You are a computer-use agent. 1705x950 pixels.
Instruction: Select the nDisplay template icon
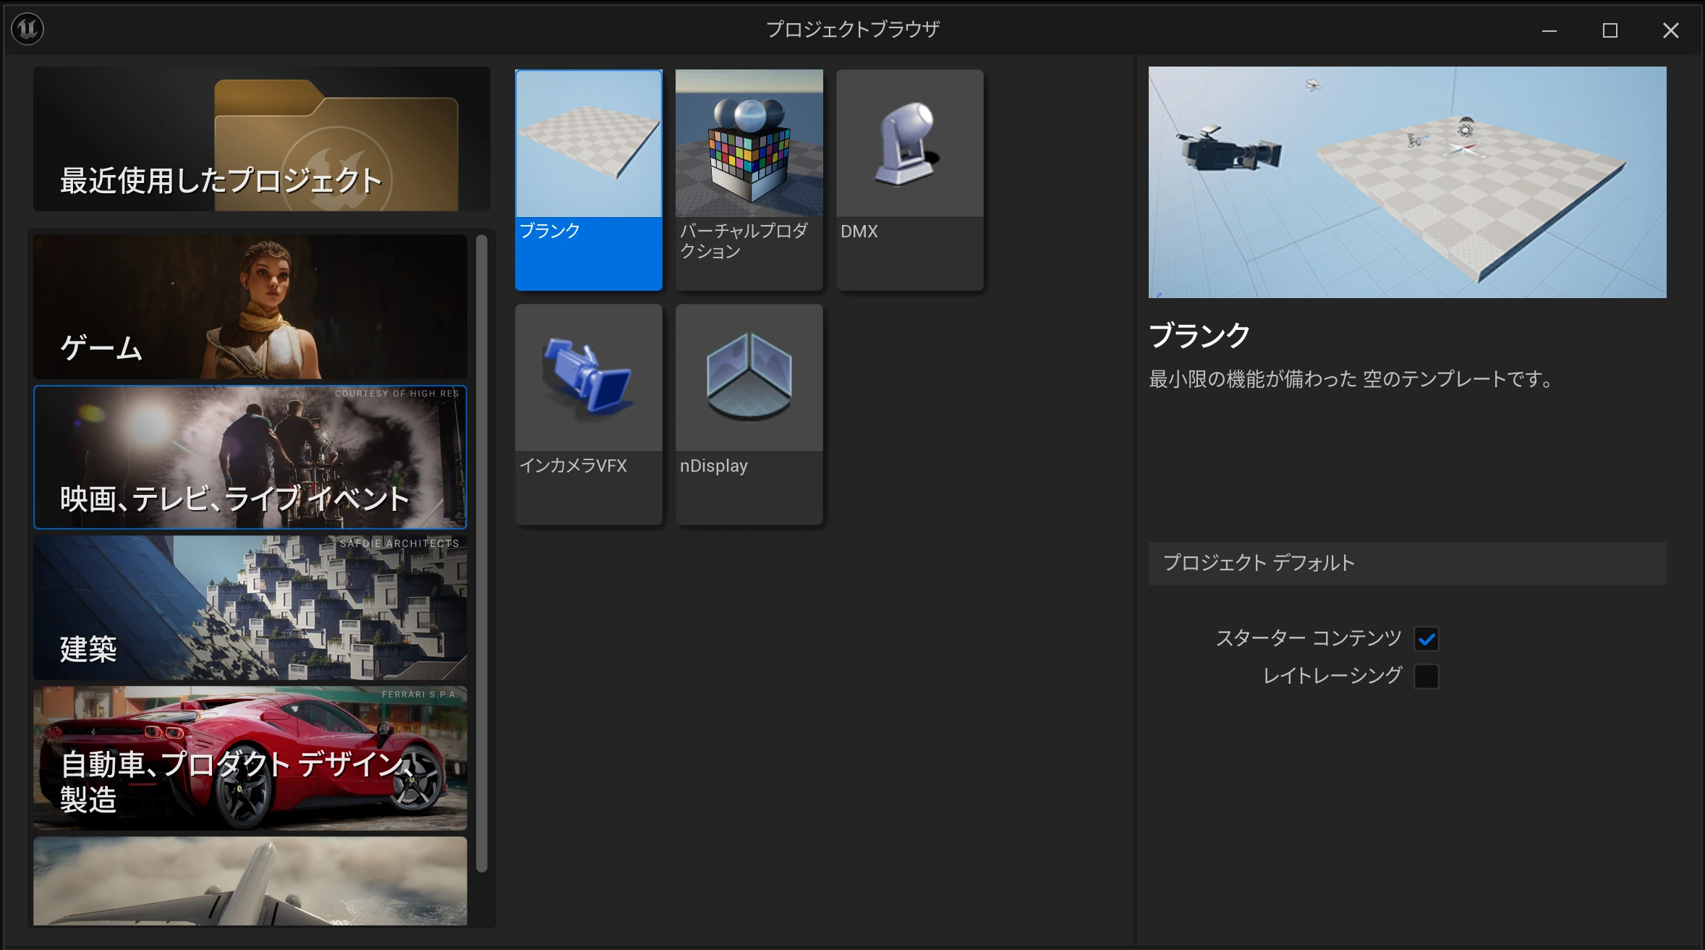(749, 378)
